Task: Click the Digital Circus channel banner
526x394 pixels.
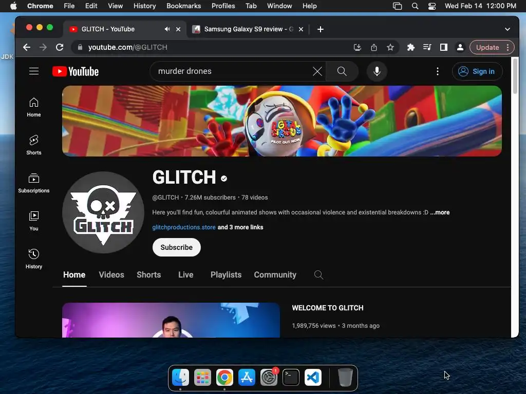Action: [282, 121]
